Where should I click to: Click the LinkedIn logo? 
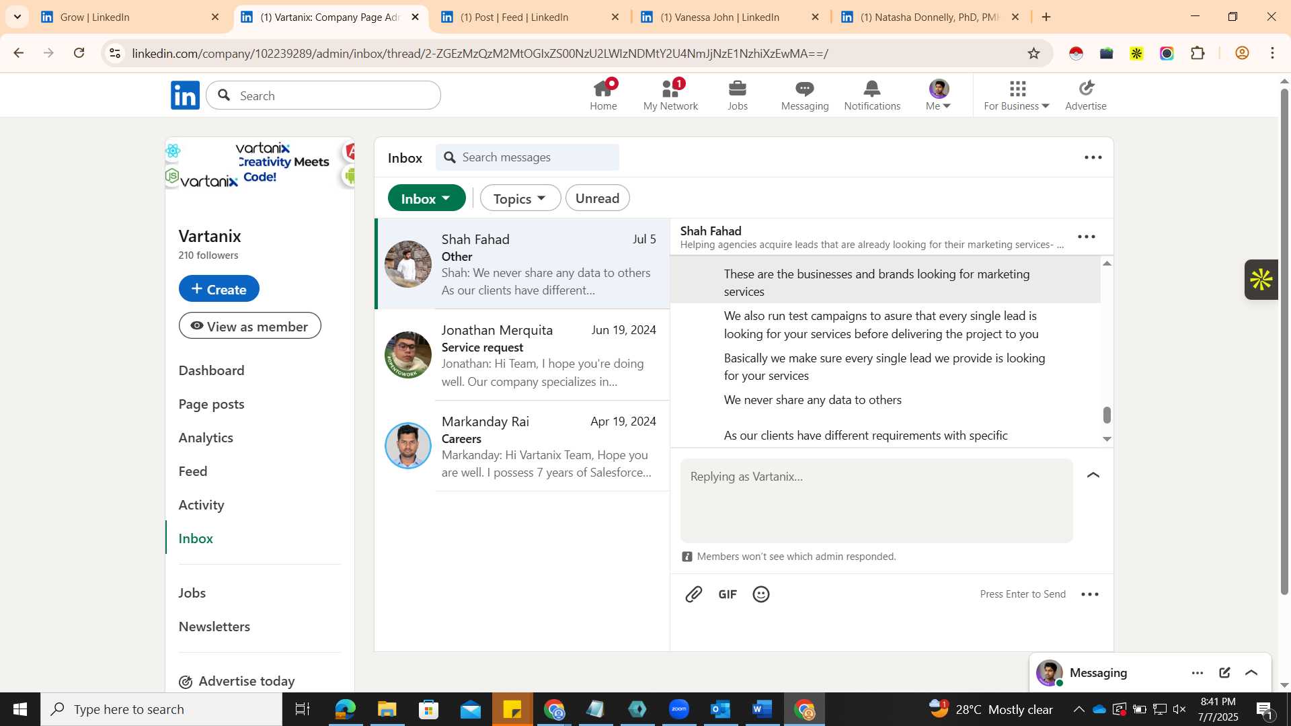185,95
